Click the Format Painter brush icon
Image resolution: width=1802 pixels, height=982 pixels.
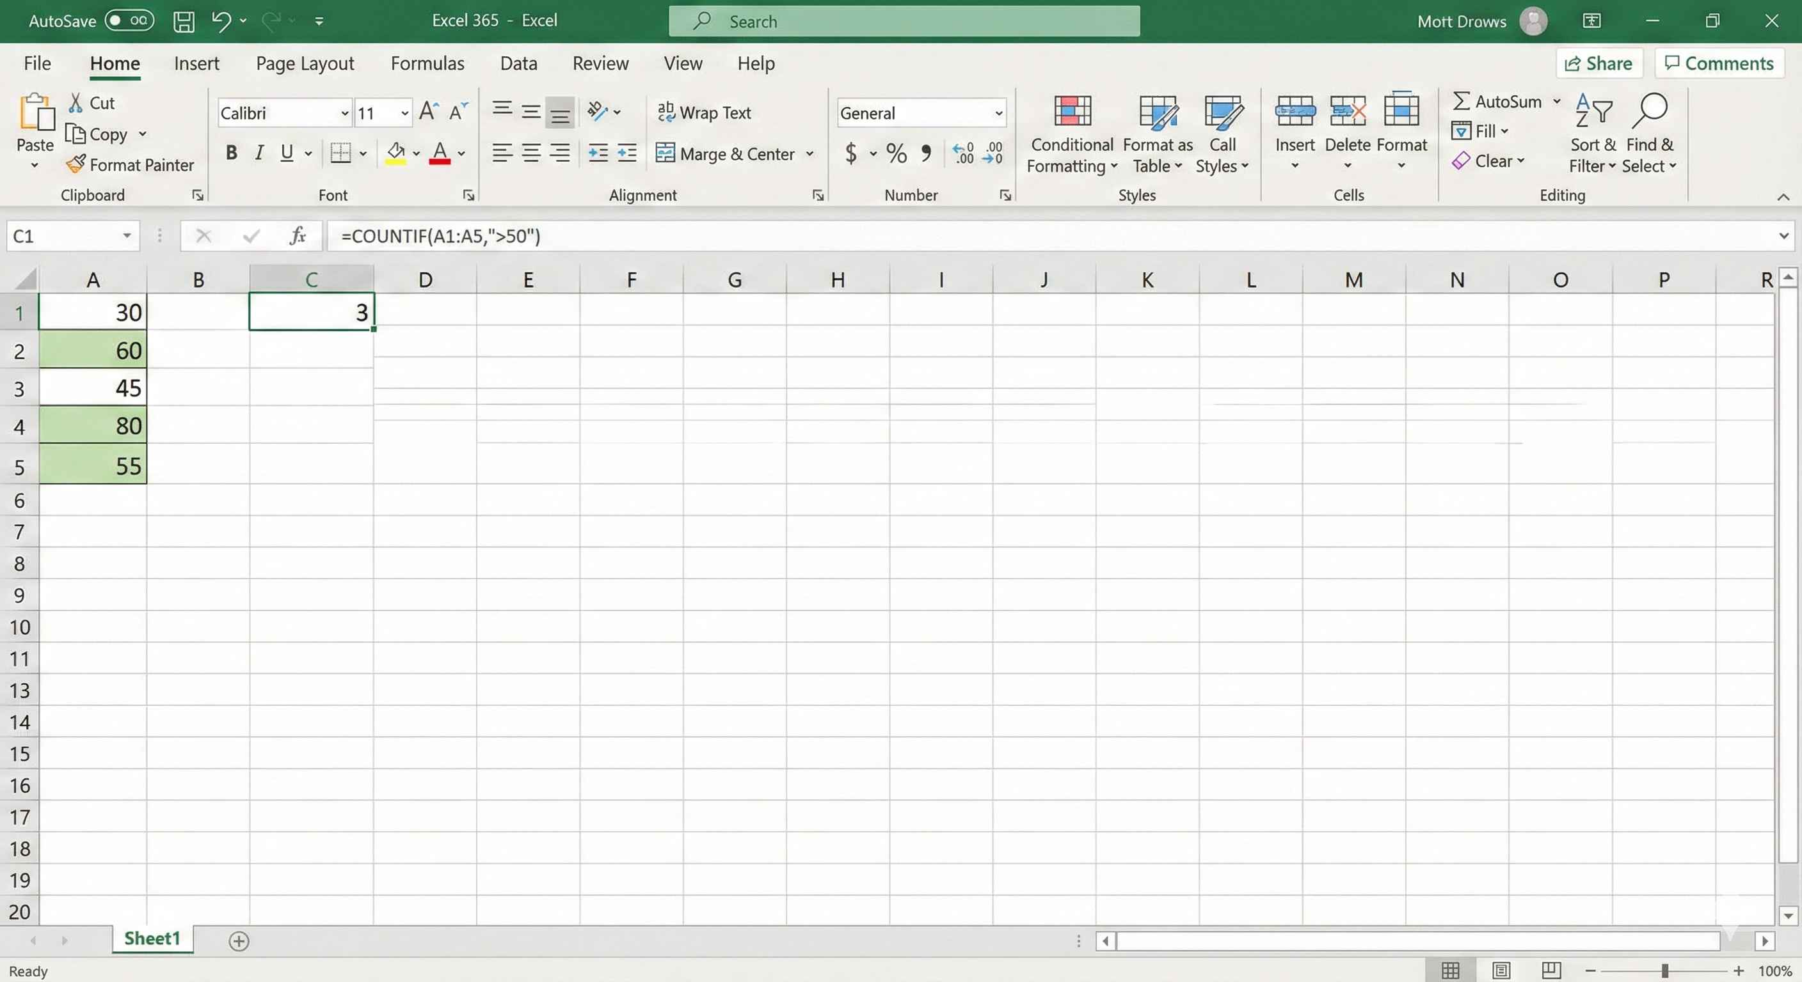pyautogui.click(x=75, y=164)
